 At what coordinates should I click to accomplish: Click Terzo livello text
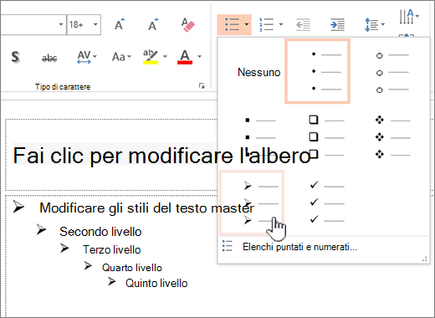(x=112, y=249)
